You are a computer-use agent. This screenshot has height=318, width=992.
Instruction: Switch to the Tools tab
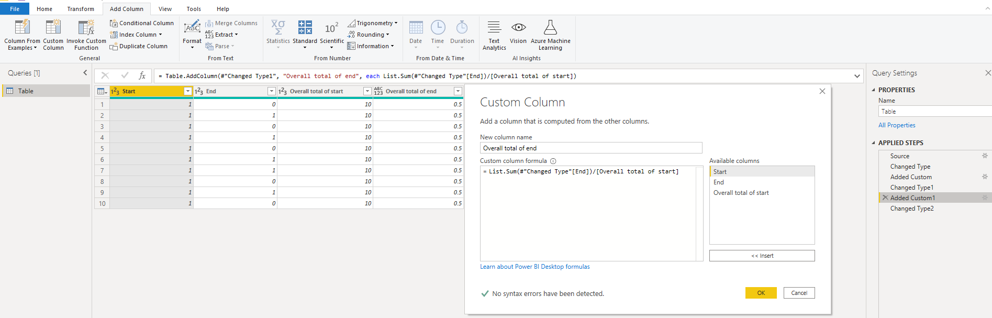coord(194,9)
